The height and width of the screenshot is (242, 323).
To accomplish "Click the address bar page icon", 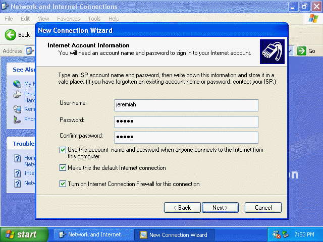I will pos(30,51).
